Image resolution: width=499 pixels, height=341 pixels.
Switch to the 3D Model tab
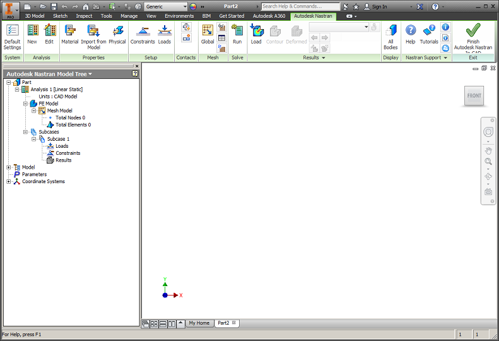pyautogui.click(x=35, y=16)
